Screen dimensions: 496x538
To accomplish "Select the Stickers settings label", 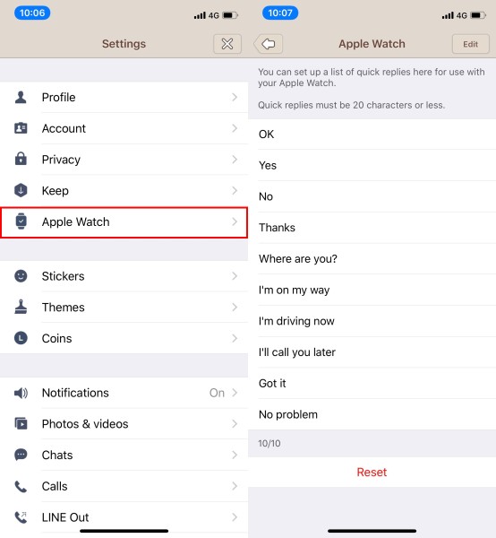I will [63, 276].
